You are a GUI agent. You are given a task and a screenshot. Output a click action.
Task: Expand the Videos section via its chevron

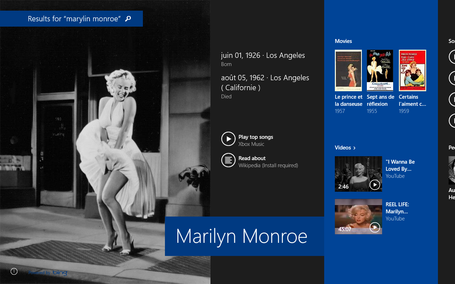point(354,148)
